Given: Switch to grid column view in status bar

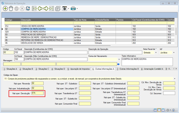Looking at the screenshot, I should point(155,110).
